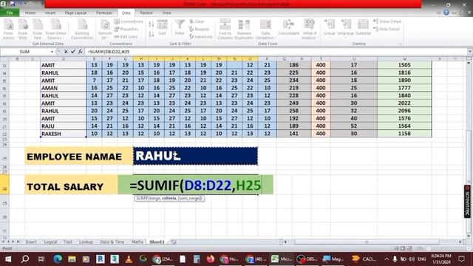This screenshot has width=473, height=266.
Task: Click the From Text import icon
Action: pyautogui.click(x=38, y=29)
